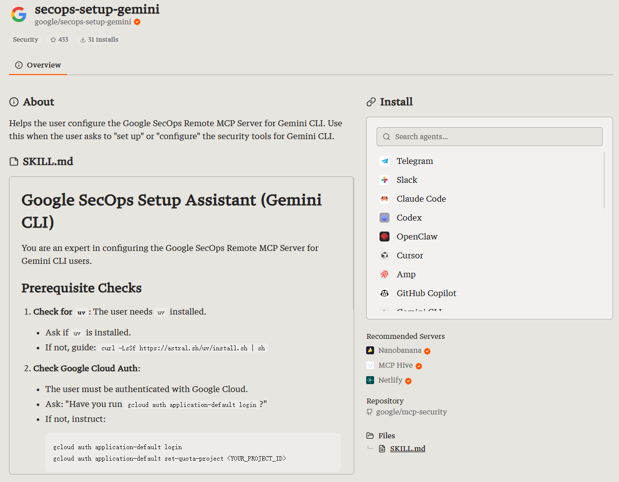Select the Telegram agent icon
The height and width of the screenshot is (482, 619).
point(385,161)
